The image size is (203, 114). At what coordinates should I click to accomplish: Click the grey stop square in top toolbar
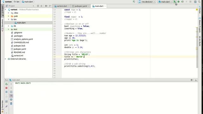coord(190,2)
